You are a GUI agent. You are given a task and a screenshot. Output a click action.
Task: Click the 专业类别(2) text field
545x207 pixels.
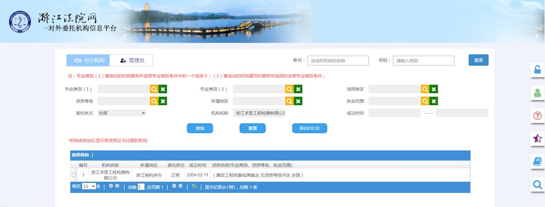tap(259, 89)
